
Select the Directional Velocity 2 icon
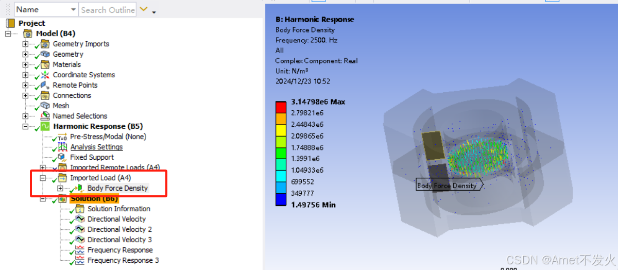point(79,229)
